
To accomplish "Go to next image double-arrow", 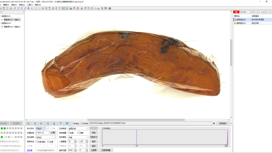I will (x=41, y=123).
